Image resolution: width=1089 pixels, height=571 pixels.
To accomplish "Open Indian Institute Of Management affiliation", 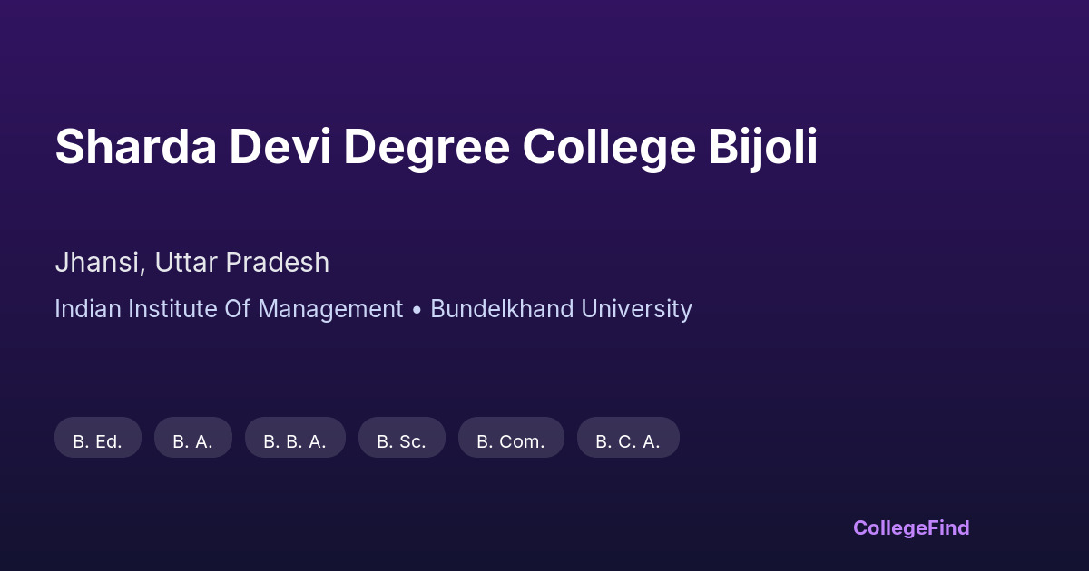I will coord(229,309).
